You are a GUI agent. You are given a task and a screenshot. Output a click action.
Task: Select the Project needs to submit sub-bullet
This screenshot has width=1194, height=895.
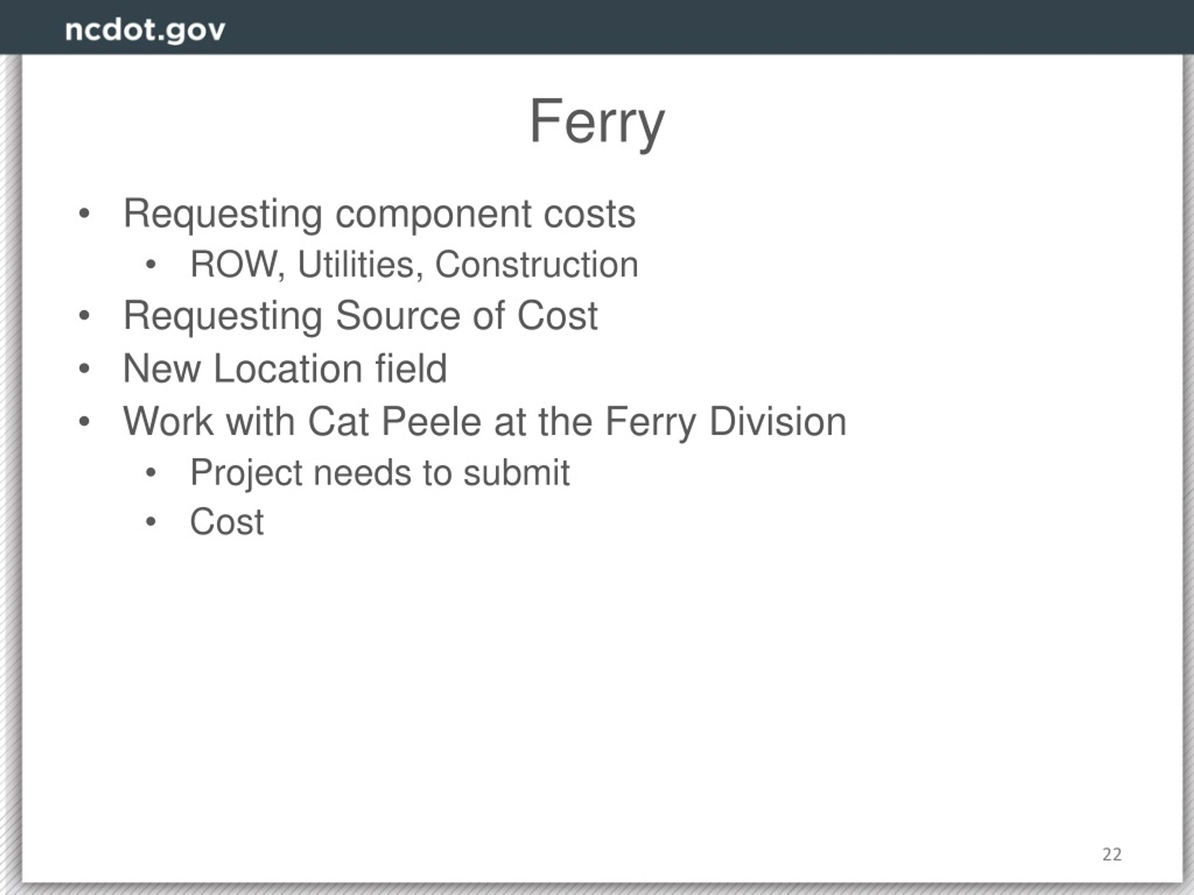[380, 474]
